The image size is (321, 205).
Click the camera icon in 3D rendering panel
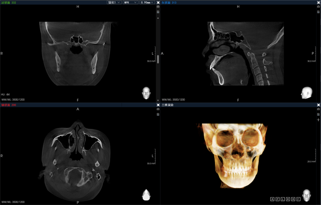tap(319, 110)
